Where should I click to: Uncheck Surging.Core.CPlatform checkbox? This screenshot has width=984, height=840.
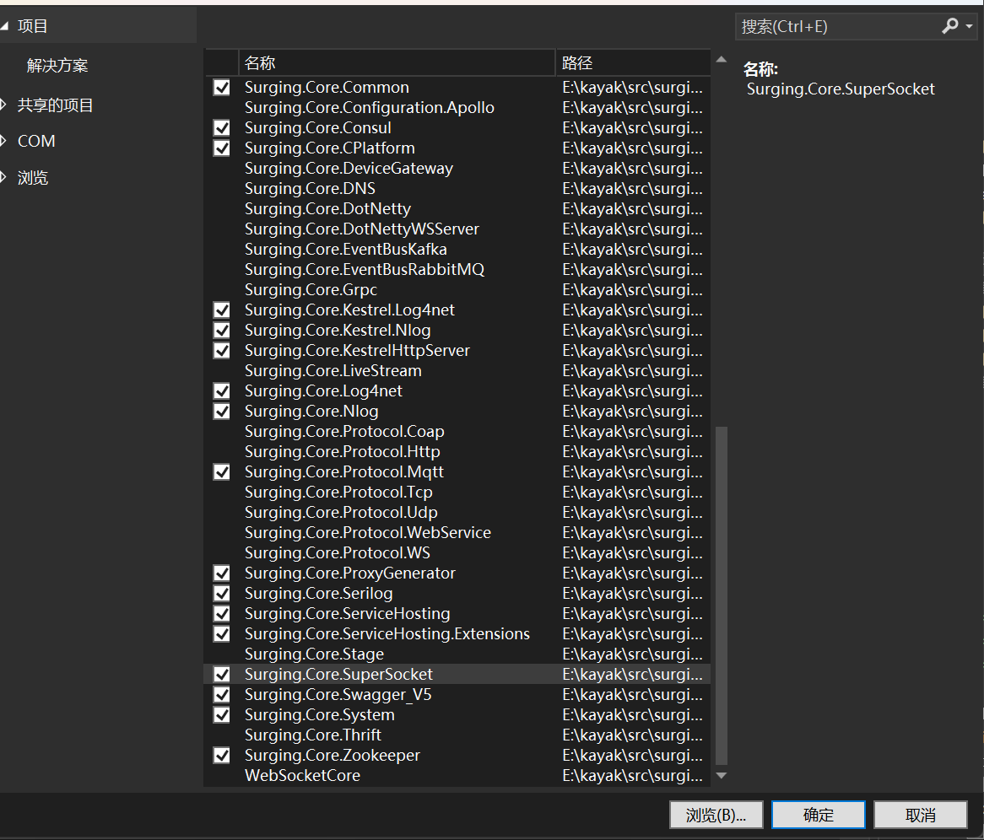click(221, 148)
